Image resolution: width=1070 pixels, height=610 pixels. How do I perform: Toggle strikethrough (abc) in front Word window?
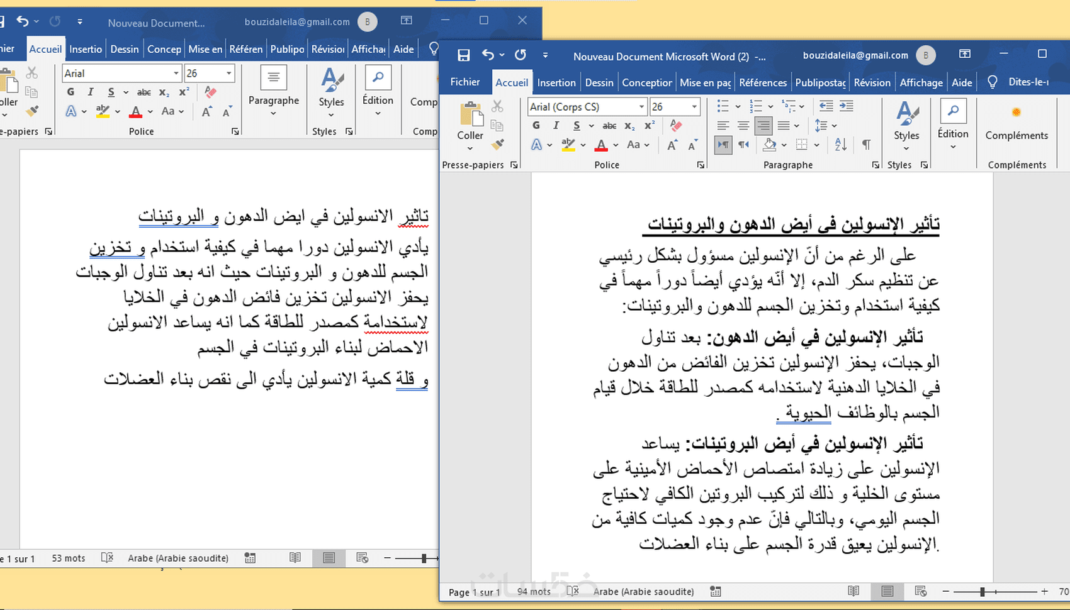(x=609, y=126)
